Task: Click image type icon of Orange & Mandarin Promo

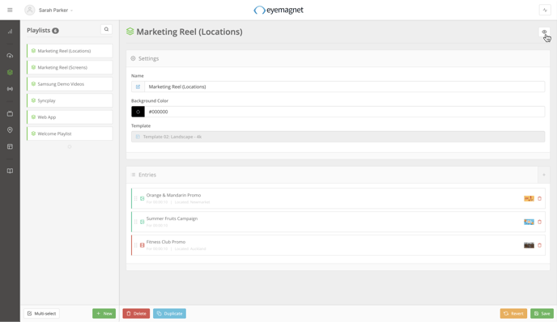Action: click(x=142, y=198)
